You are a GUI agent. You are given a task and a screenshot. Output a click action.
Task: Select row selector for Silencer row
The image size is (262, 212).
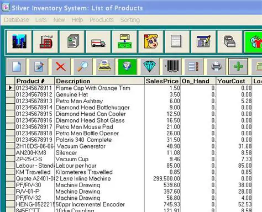(11, 152)
